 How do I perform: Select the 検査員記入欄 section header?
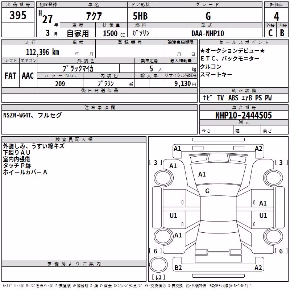point(74,140)
